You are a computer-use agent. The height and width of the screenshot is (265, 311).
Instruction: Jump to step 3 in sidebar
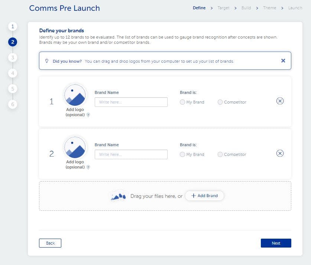tap(13, 58)
